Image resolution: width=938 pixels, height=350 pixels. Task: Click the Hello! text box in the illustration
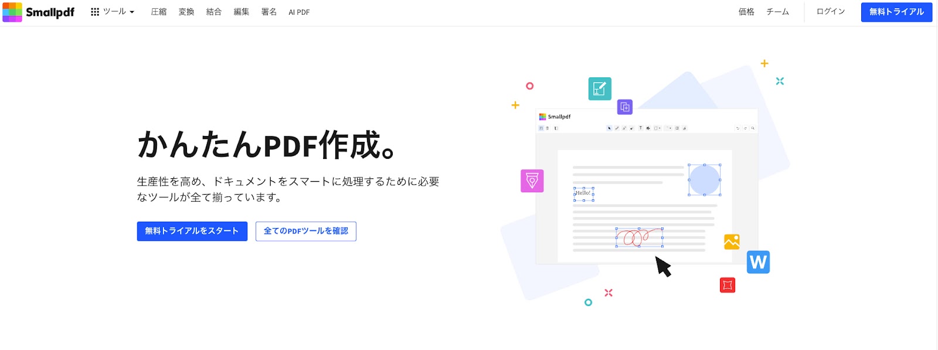[584, 193]
